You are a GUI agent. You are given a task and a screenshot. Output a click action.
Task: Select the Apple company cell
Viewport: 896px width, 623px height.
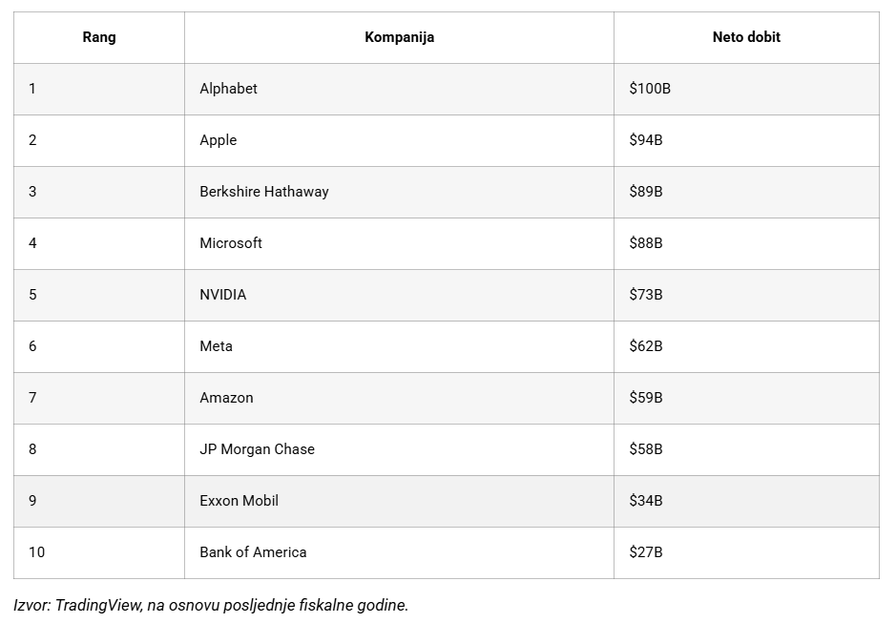pyautogui.click(x=219, y=140)
